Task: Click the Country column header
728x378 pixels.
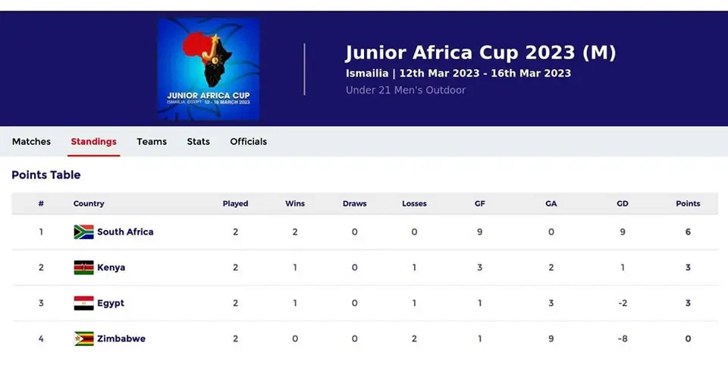Action: pyautogui.click(x=89, y=204)
